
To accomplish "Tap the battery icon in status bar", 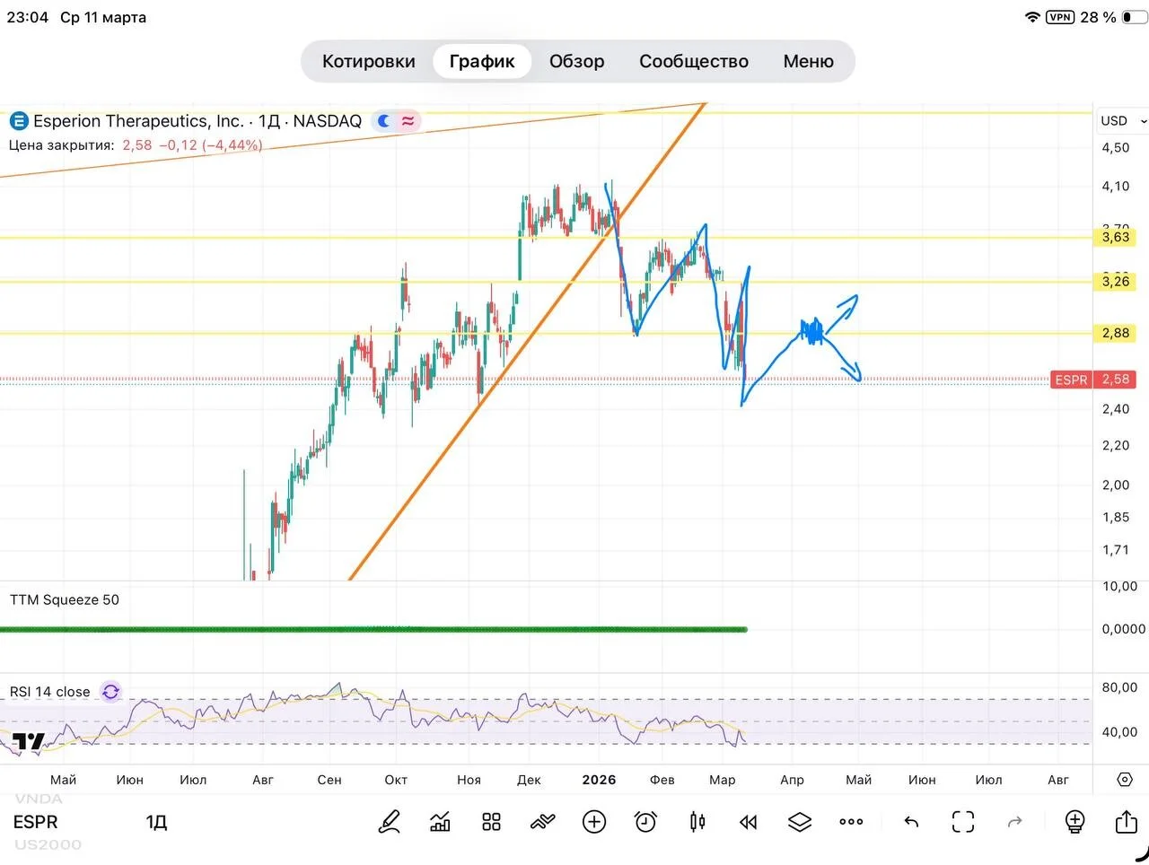I will click(1134, 17).
